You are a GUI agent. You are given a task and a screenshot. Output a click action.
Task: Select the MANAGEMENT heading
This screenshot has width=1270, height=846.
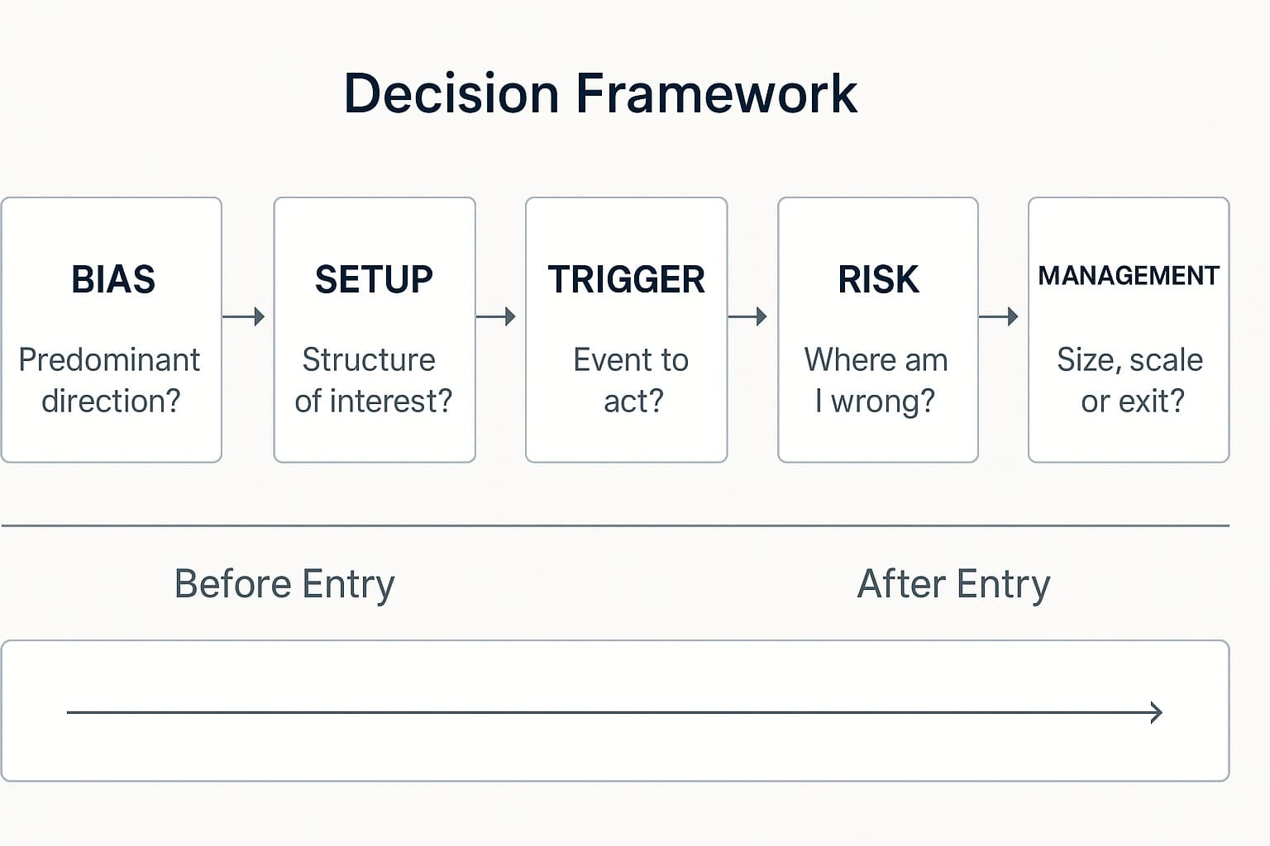pyautogui.click(x=1129, y=276)
